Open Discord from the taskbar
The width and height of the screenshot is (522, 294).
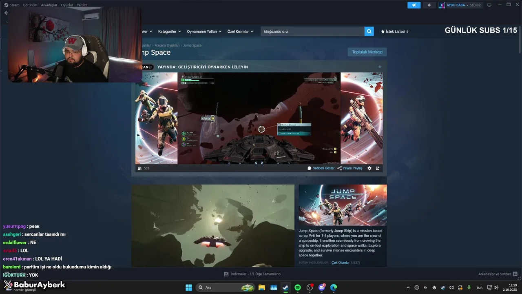[x=321, y=287]
